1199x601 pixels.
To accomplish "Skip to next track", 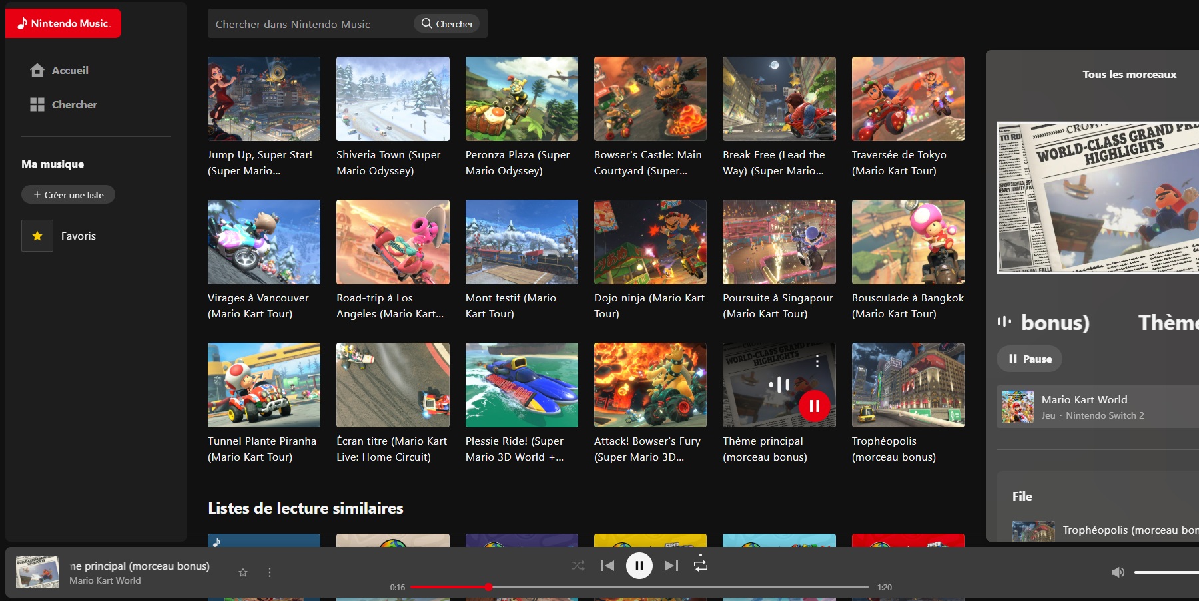I will [671, 566].
